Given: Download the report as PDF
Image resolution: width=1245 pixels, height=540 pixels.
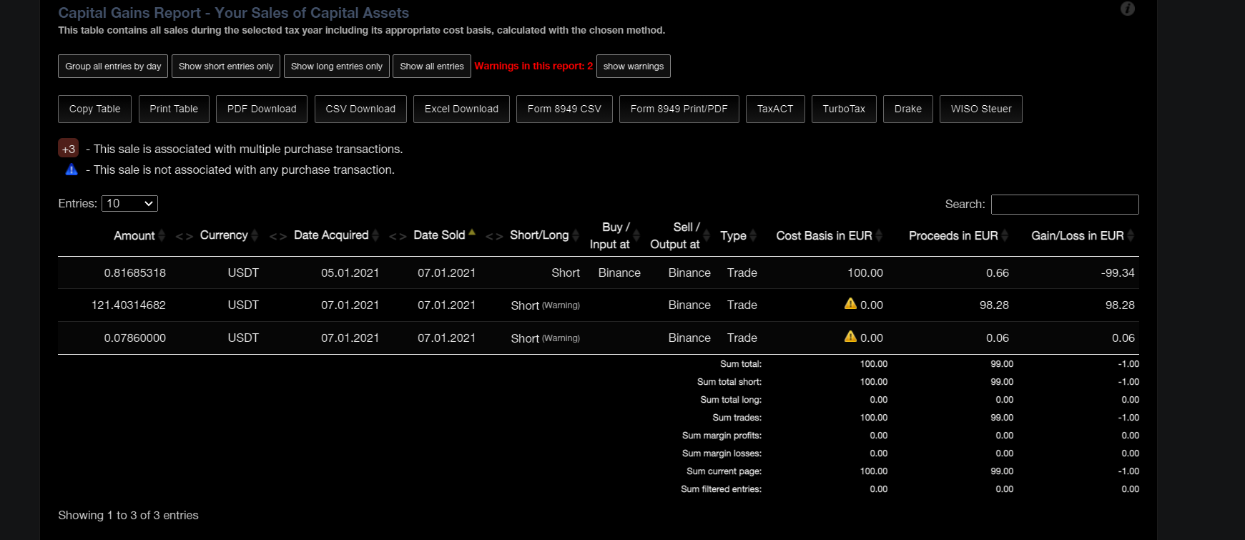Looking at the screenshot, I should pyautogui.click(x=262, y=109).
